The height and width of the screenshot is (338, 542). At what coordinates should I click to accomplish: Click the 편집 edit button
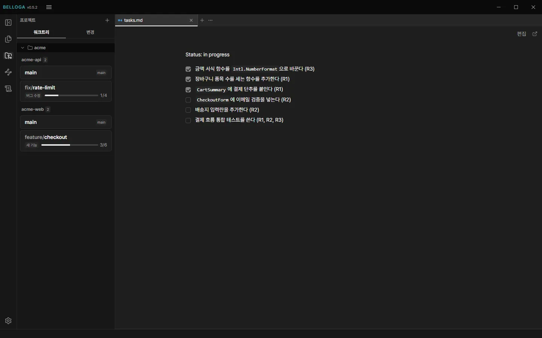(522, 34)
